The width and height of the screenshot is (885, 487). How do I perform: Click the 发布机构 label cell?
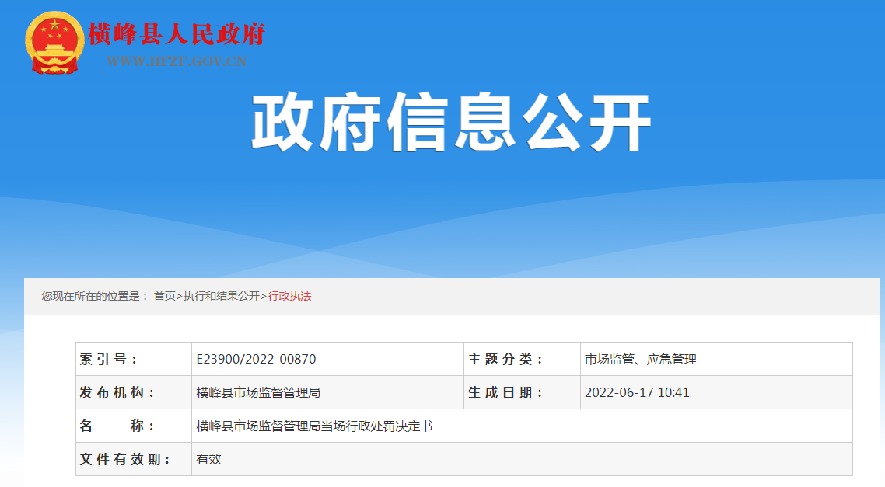[x=134, y=392]
